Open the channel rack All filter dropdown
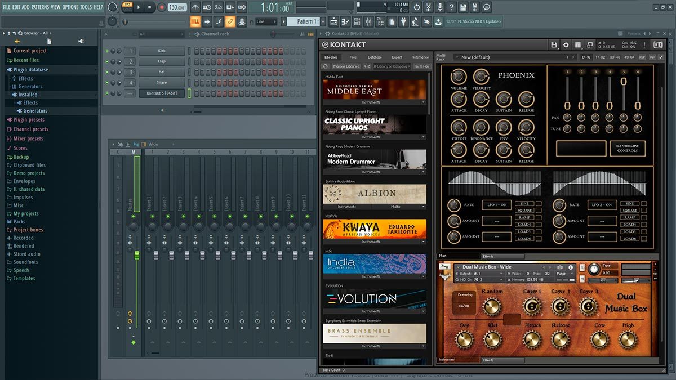The width and height of the screenshot is (676, 380). [x=161, y=34]
